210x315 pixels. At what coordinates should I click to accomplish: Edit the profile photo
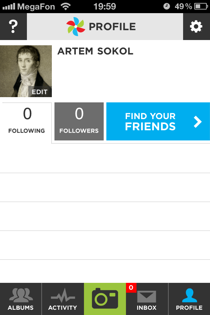(x=40, y=92)
